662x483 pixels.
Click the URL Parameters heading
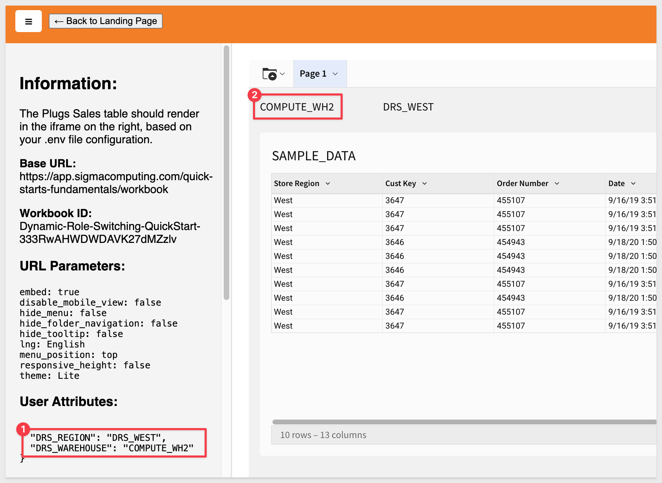pyautogui.click(x=72, y=266)
